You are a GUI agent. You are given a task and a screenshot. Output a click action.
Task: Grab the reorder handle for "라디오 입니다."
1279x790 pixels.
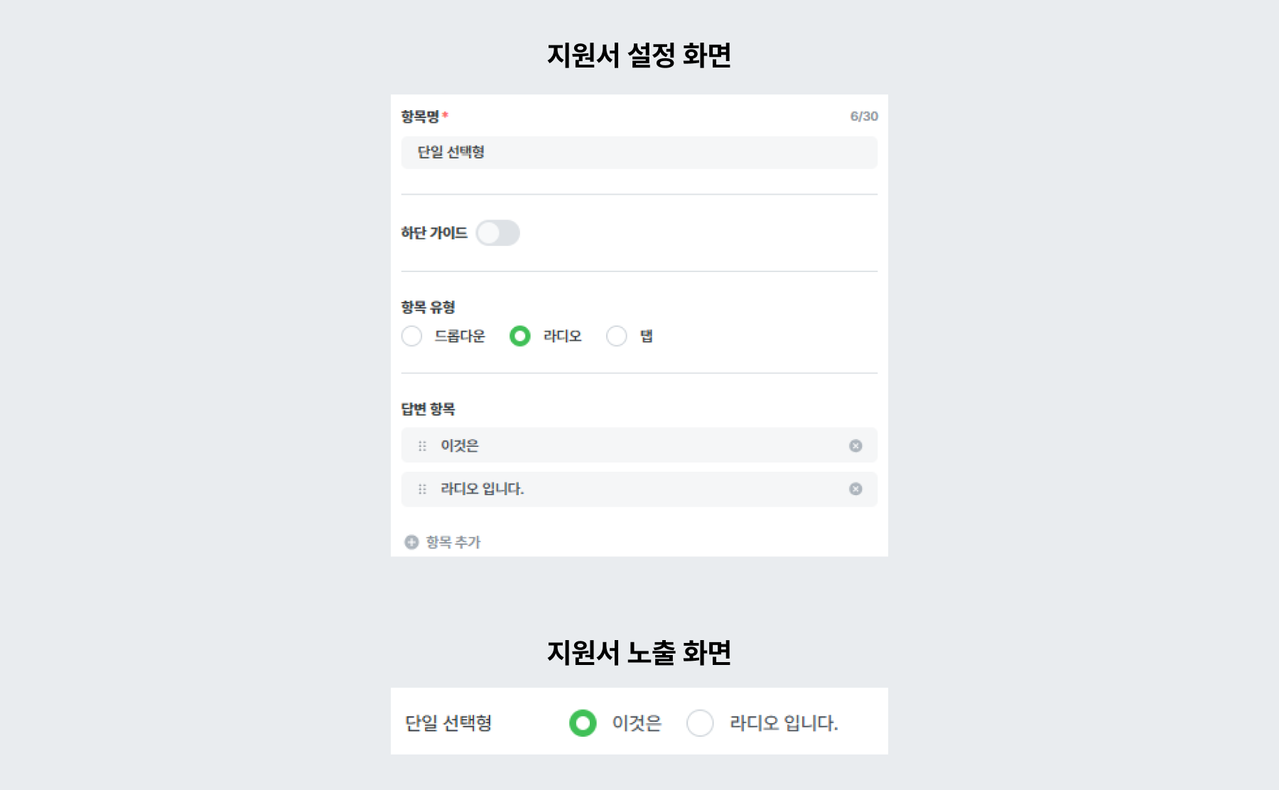(421, 489)
